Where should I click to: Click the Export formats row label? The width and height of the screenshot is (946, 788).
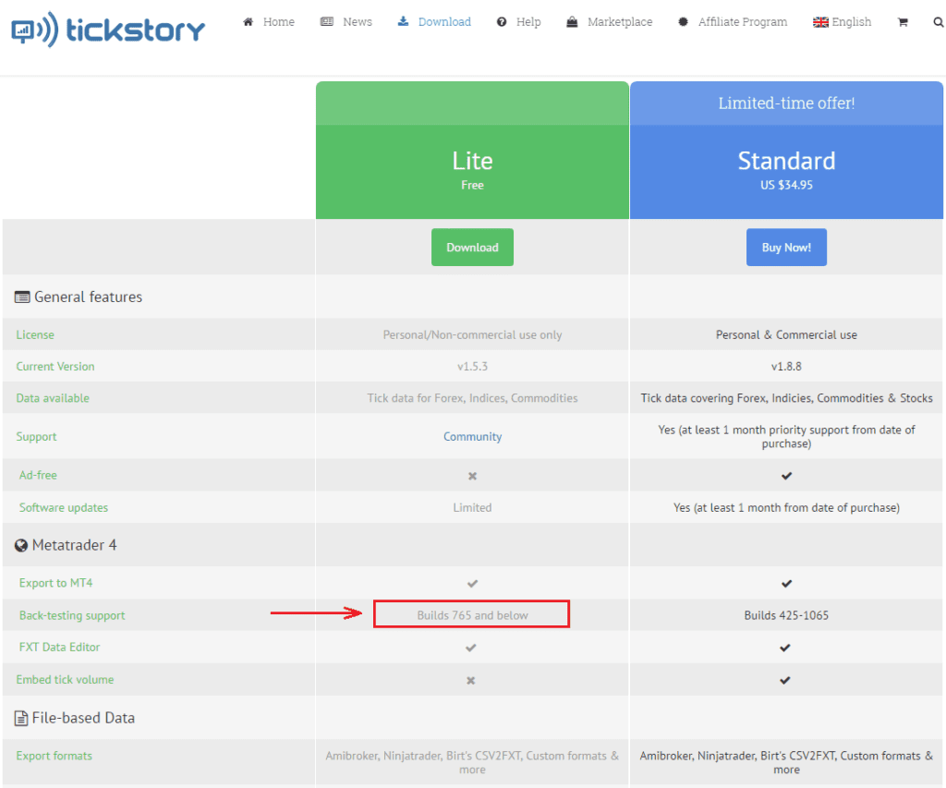[54, 756]
